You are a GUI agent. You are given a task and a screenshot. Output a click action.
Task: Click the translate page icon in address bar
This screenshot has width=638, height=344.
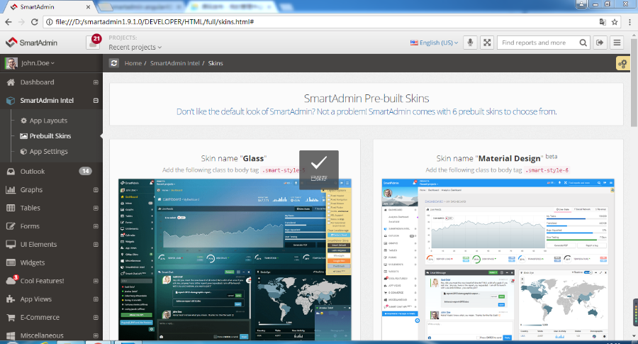pos(603,22)
